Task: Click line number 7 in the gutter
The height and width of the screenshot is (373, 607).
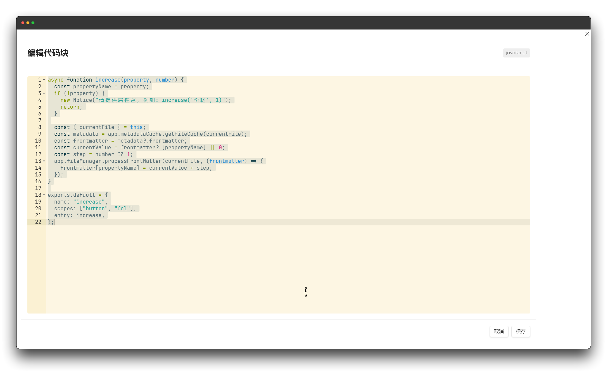Action: click(39, 120)
